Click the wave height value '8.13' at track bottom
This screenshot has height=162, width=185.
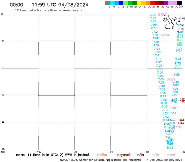pos(170,148)
